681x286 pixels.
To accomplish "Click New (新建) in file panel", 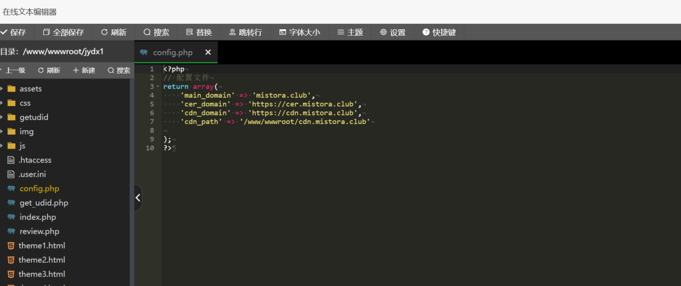I will 84,70.
